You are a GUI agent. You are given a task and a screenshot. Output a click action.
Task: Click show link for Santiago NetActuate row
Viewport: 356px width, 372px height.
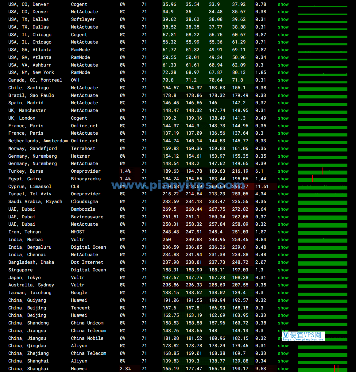pyautogui.click(x=283, y=88)
